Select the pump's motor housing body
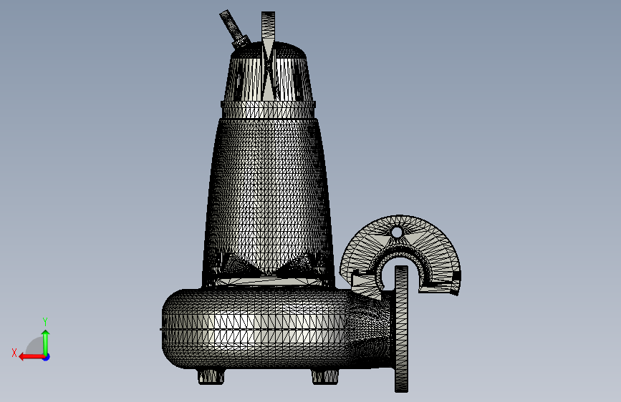 click(x=268, y=198)
